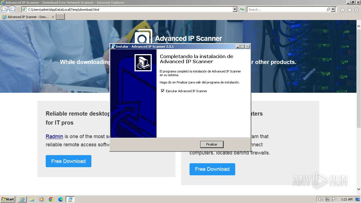This screenshot has height=203, width=361.
Task: Click the IE window title bar icon
Action: click(x=3, y=3)
